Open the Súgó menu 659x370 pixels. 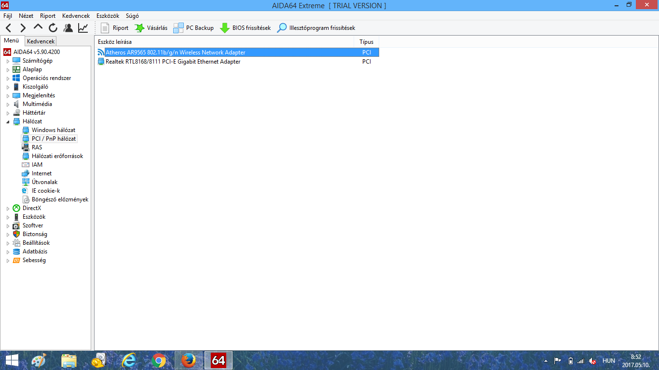pyautogui.click(x=132, y=16)
